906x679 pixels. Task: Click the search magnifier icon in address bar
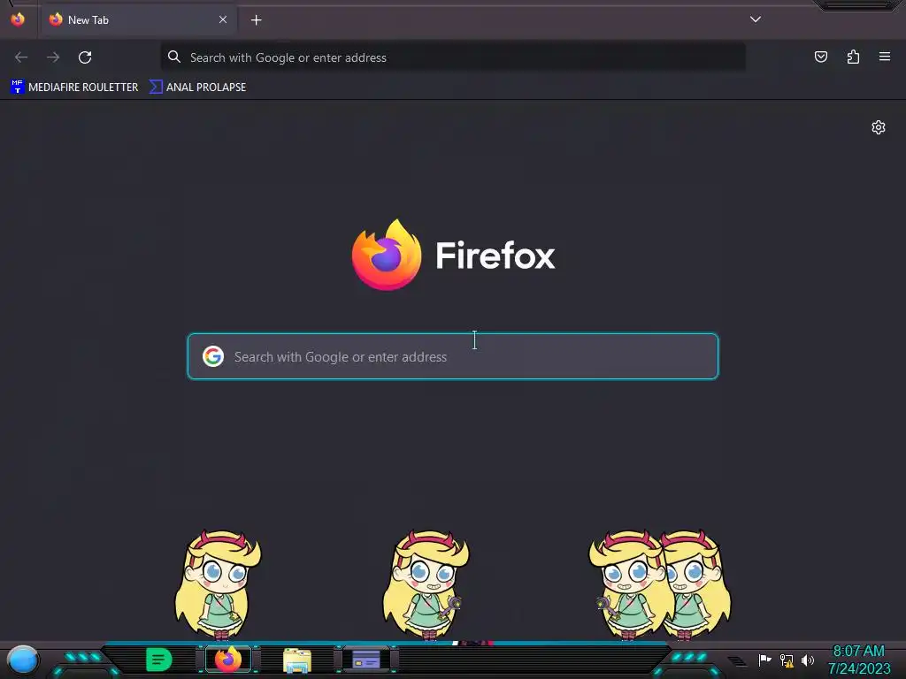[x=174, y=57]
